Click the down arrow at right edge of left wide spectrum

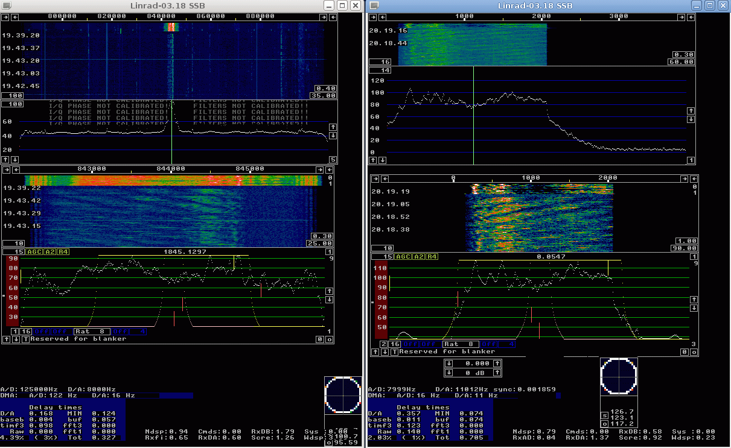[x=332, y=135]
